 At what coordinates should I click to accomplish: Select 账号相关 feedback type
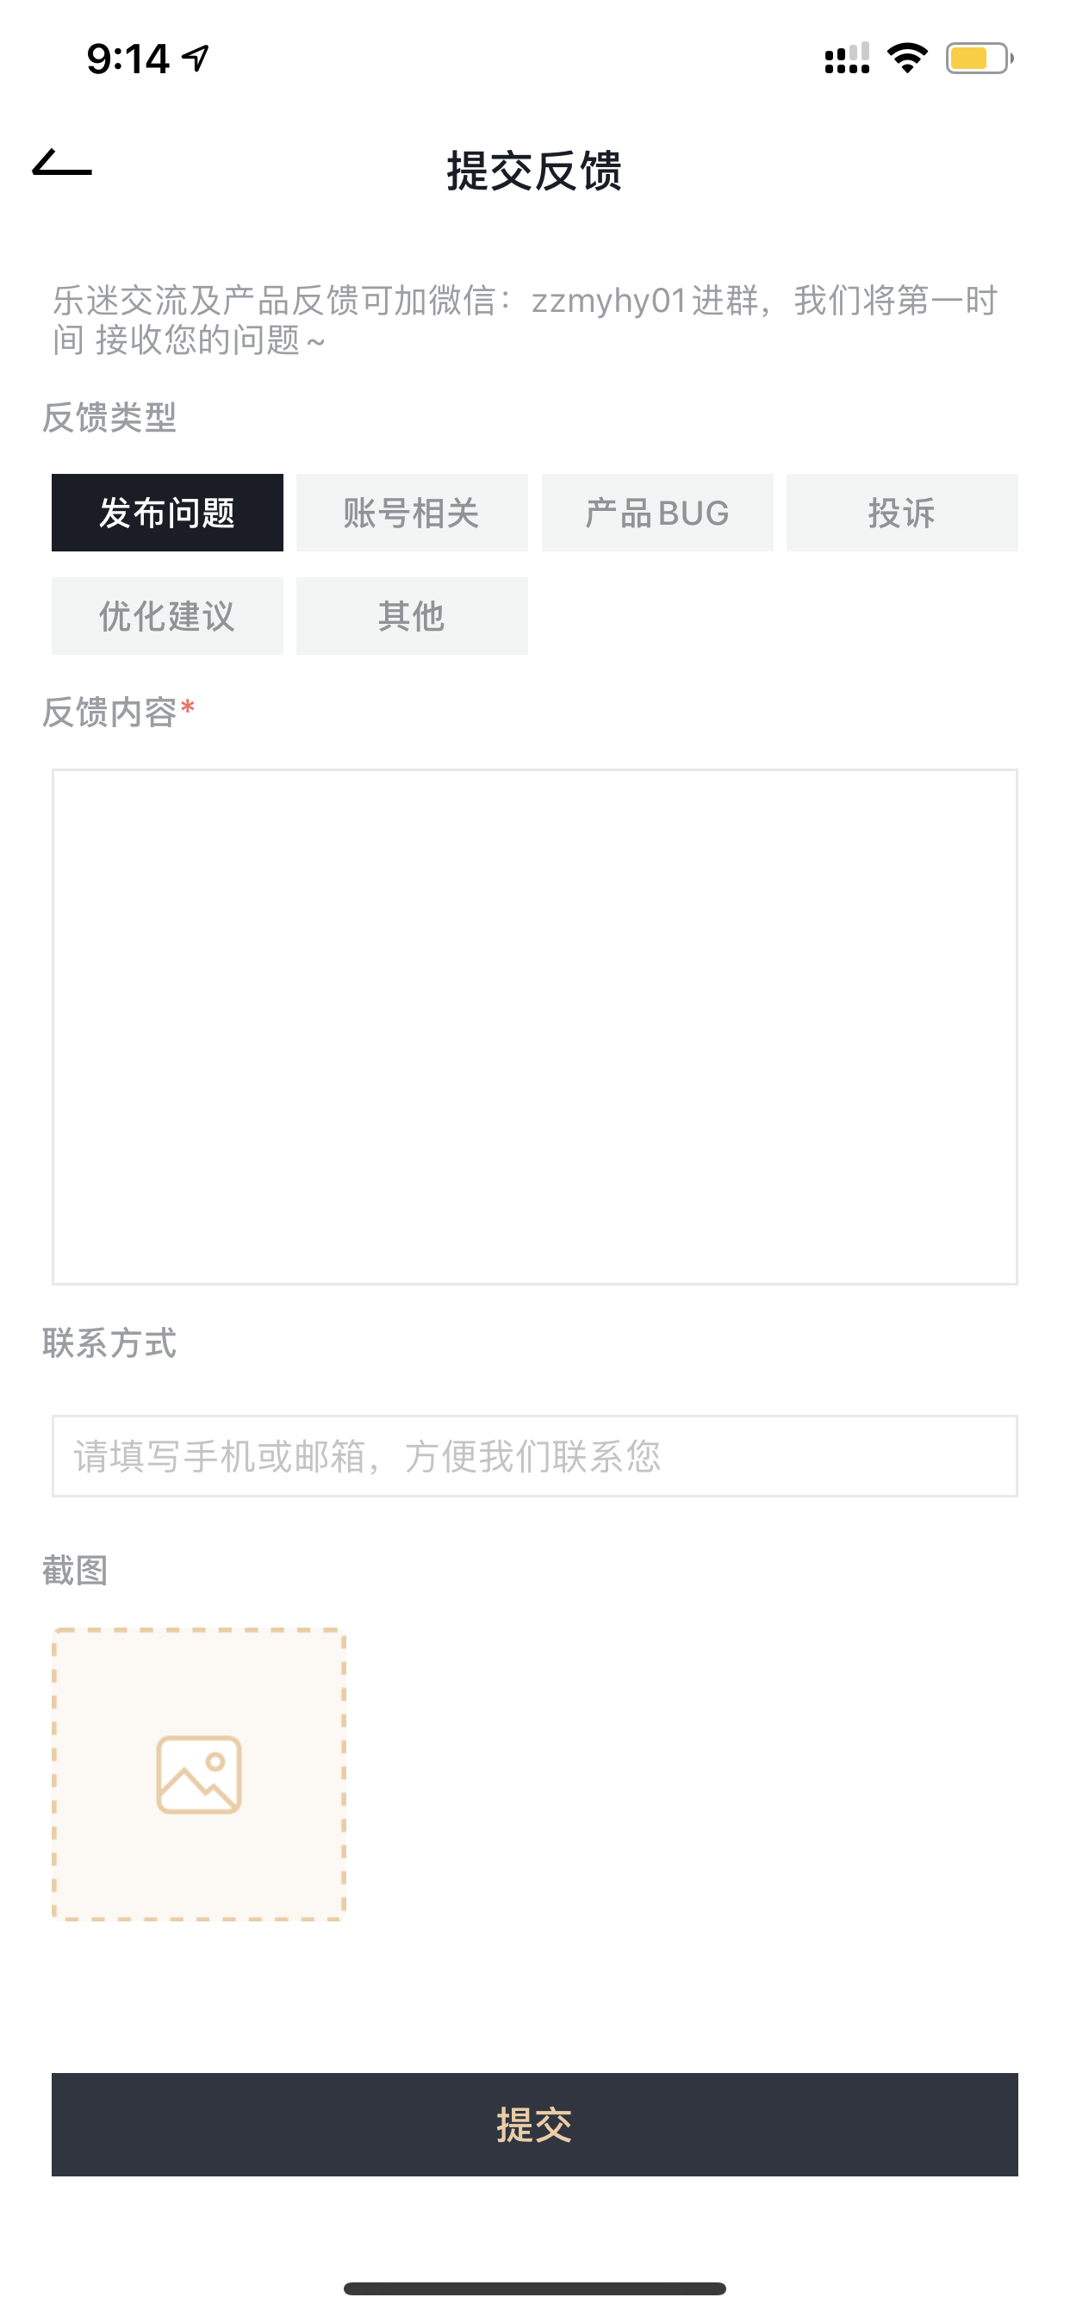[x=412, y=513]
